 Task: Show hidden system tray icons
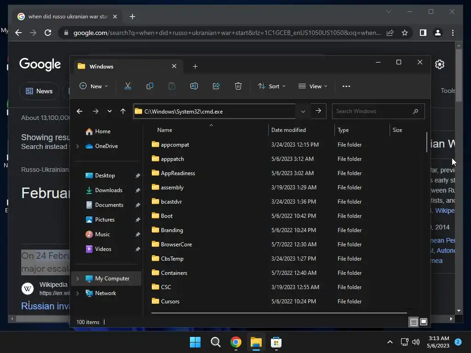(390, 342)
